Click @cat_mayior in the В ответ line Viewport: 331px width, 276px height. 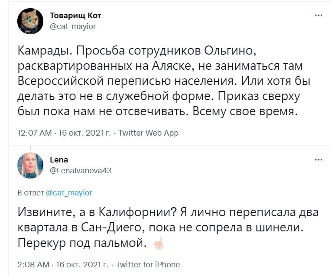(x=69, y=192)
